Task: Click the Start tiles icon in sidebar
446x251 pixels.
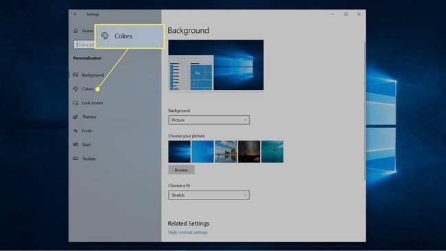Action: point(75,145)
